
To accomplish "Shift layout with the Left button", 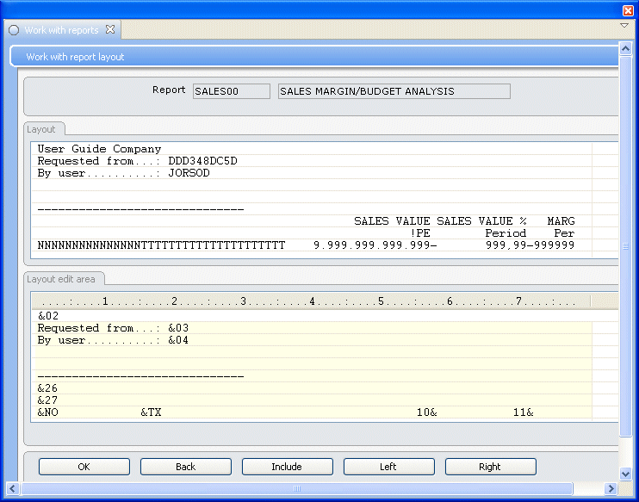I will point(388,467).
